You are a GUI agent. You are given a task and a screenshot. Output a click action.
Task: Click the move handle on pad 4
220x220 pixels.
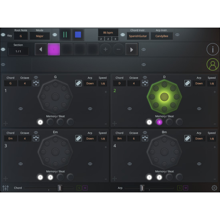click(114, 179)
